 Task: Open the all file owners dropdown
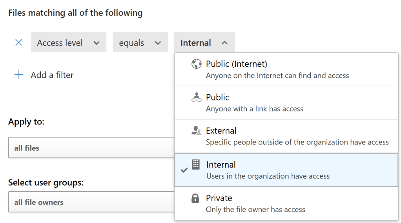[91, 202]
